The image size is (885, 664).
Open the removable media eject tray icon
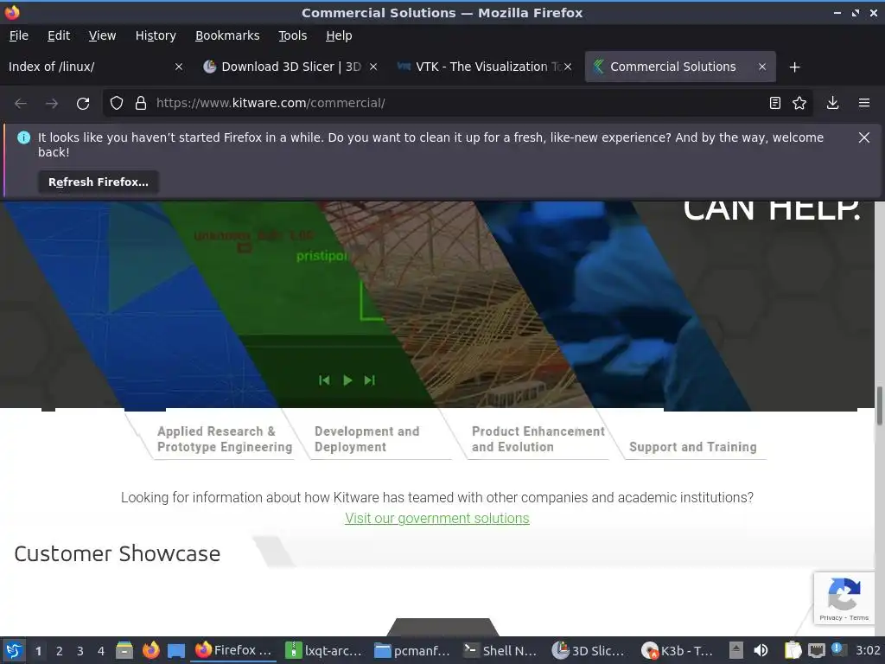[x=735, y=650]
